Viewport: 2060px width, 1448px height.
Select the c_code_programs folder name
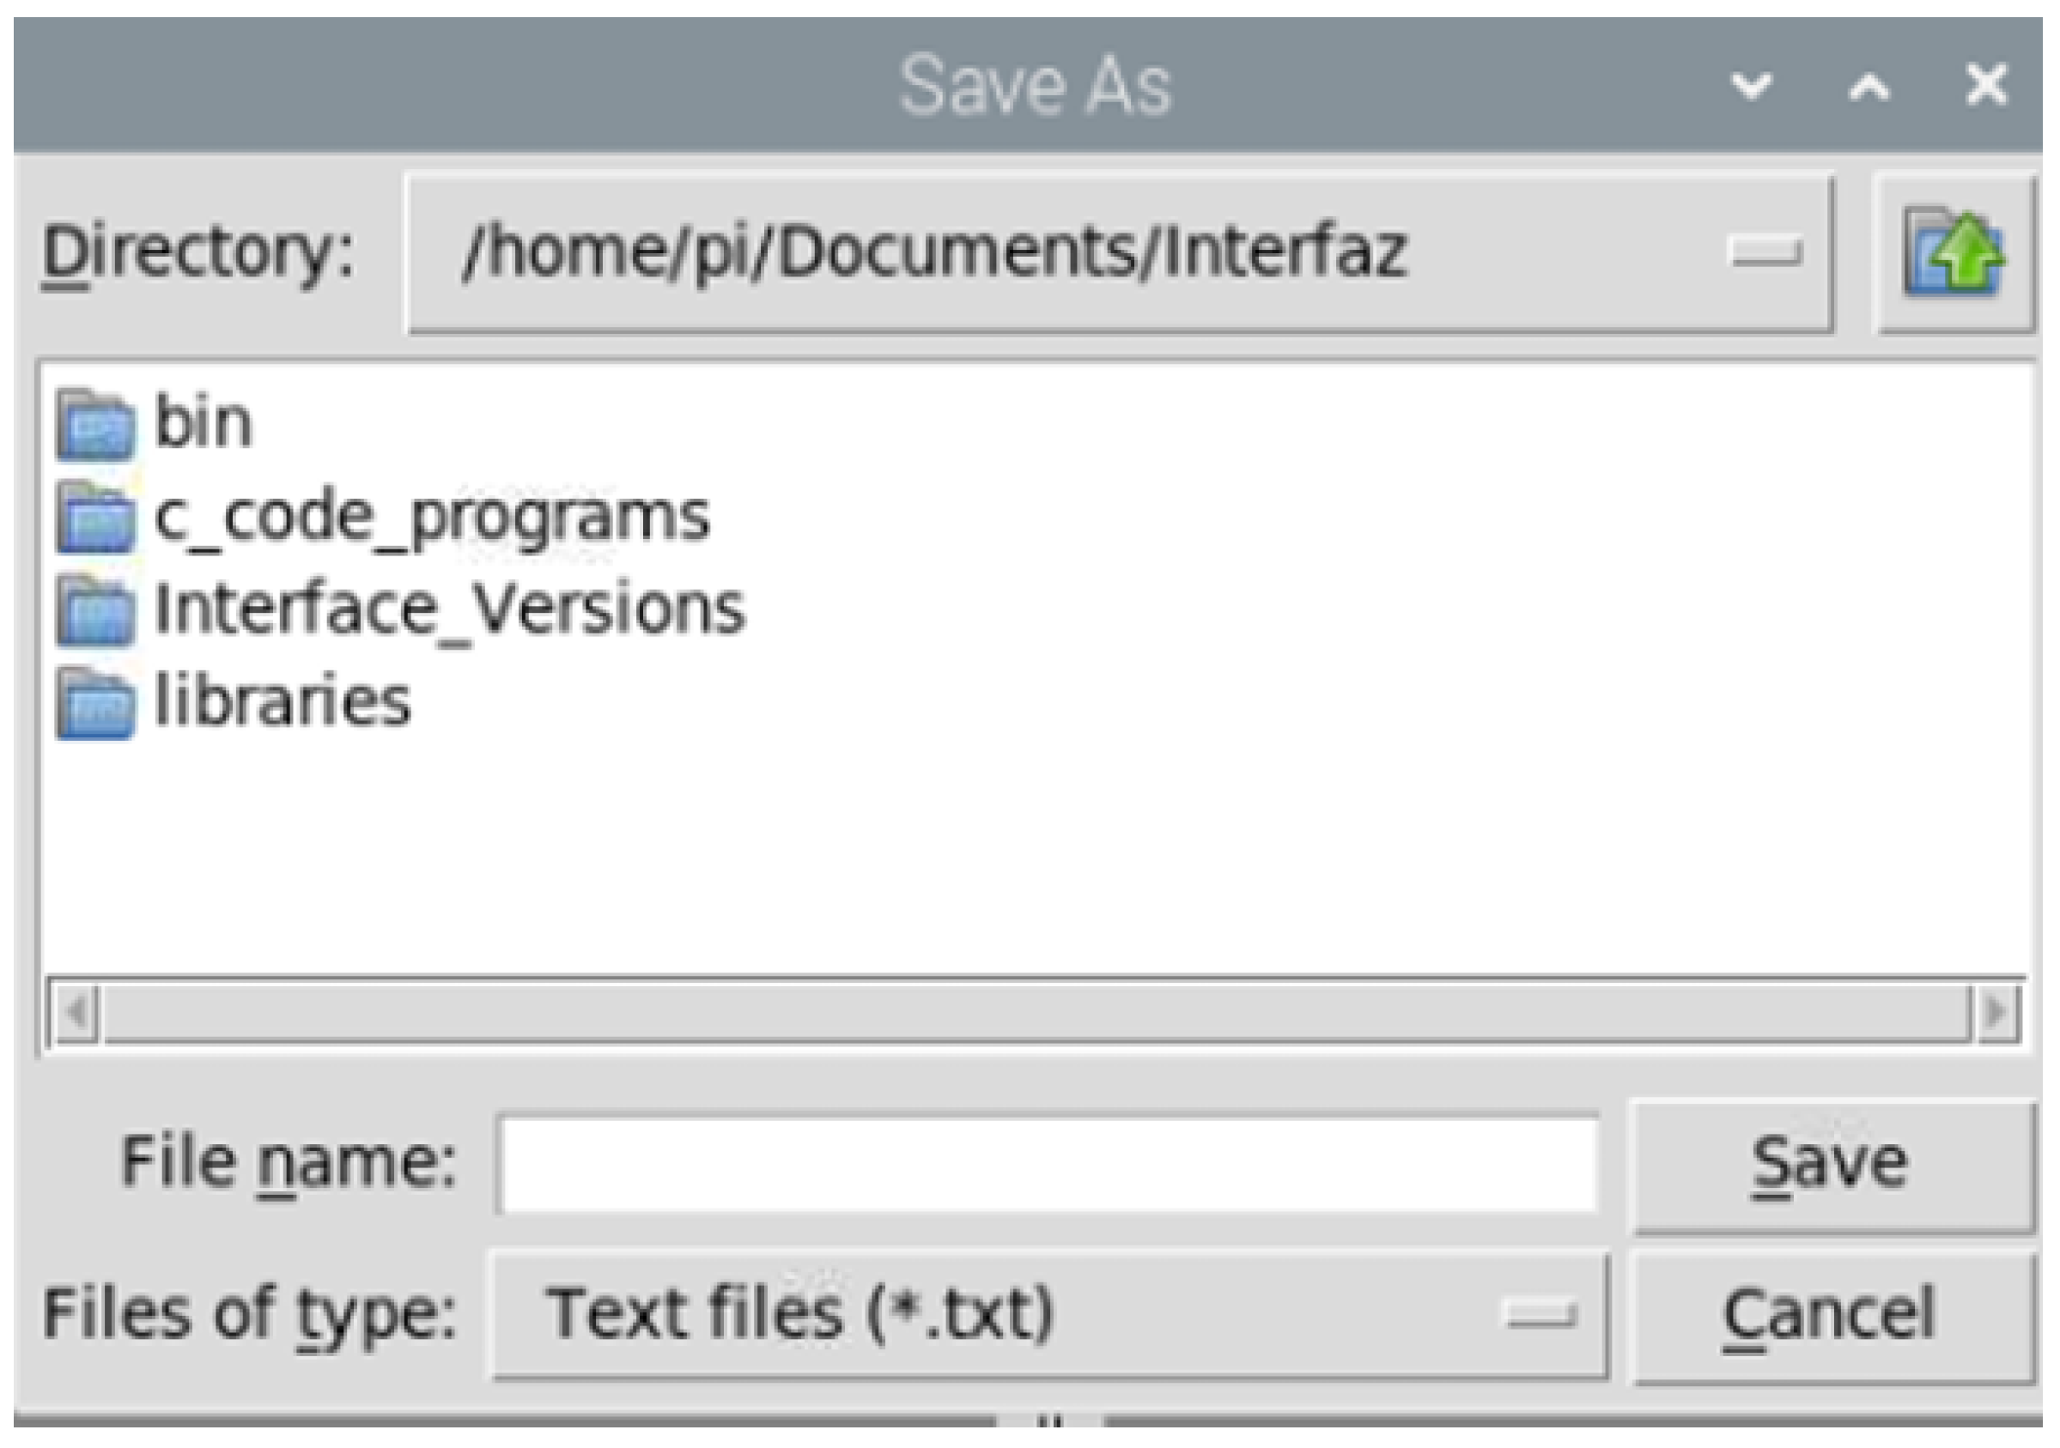point(432,517)
